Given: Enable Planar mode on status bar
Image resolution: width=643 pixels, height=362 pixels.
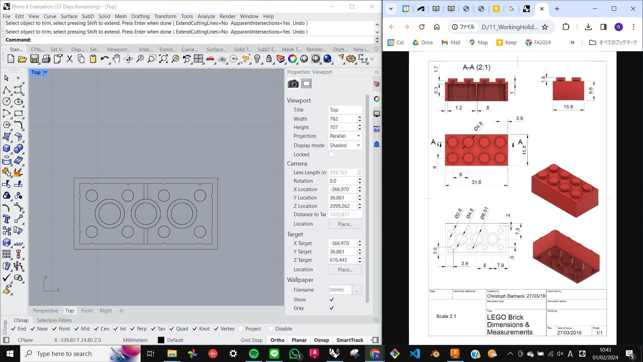Looking at the screenshot, I should click(299, 340).
